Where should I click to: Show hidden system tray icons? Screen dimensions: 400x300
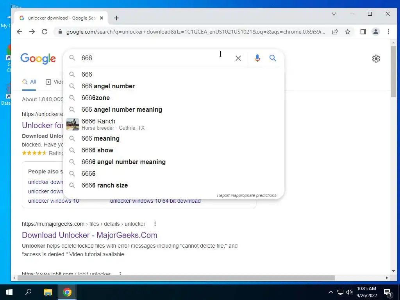(330, 292)
